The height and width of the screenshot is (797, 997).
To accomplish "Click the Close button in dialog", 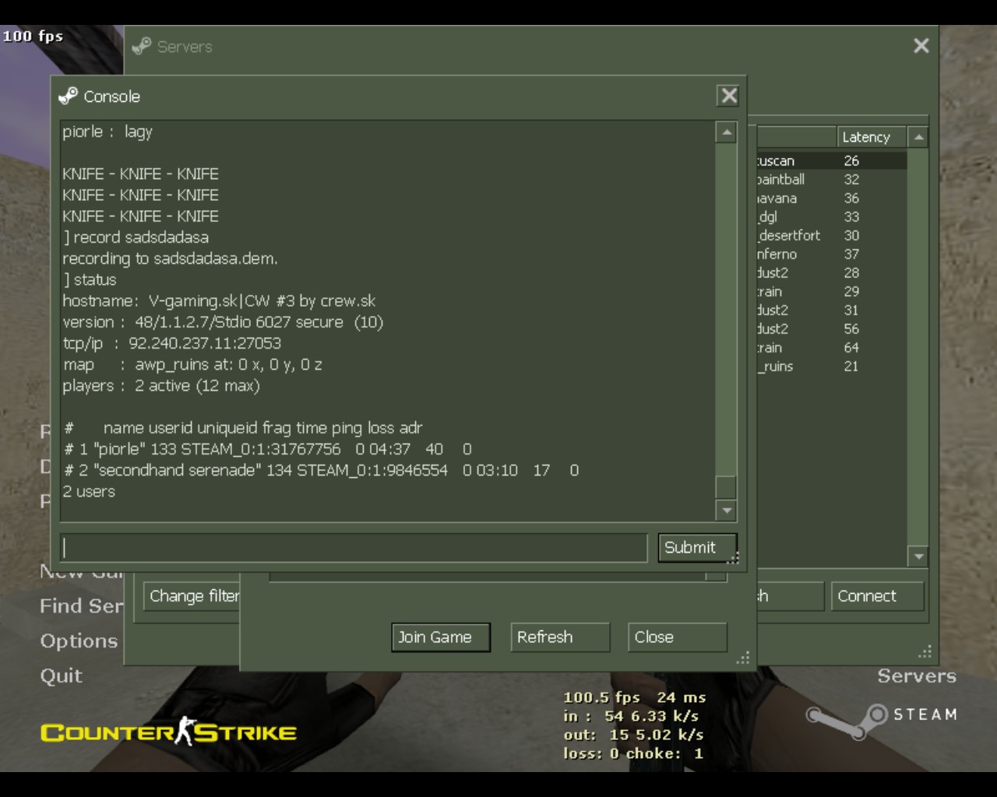I will coord(677,637).
